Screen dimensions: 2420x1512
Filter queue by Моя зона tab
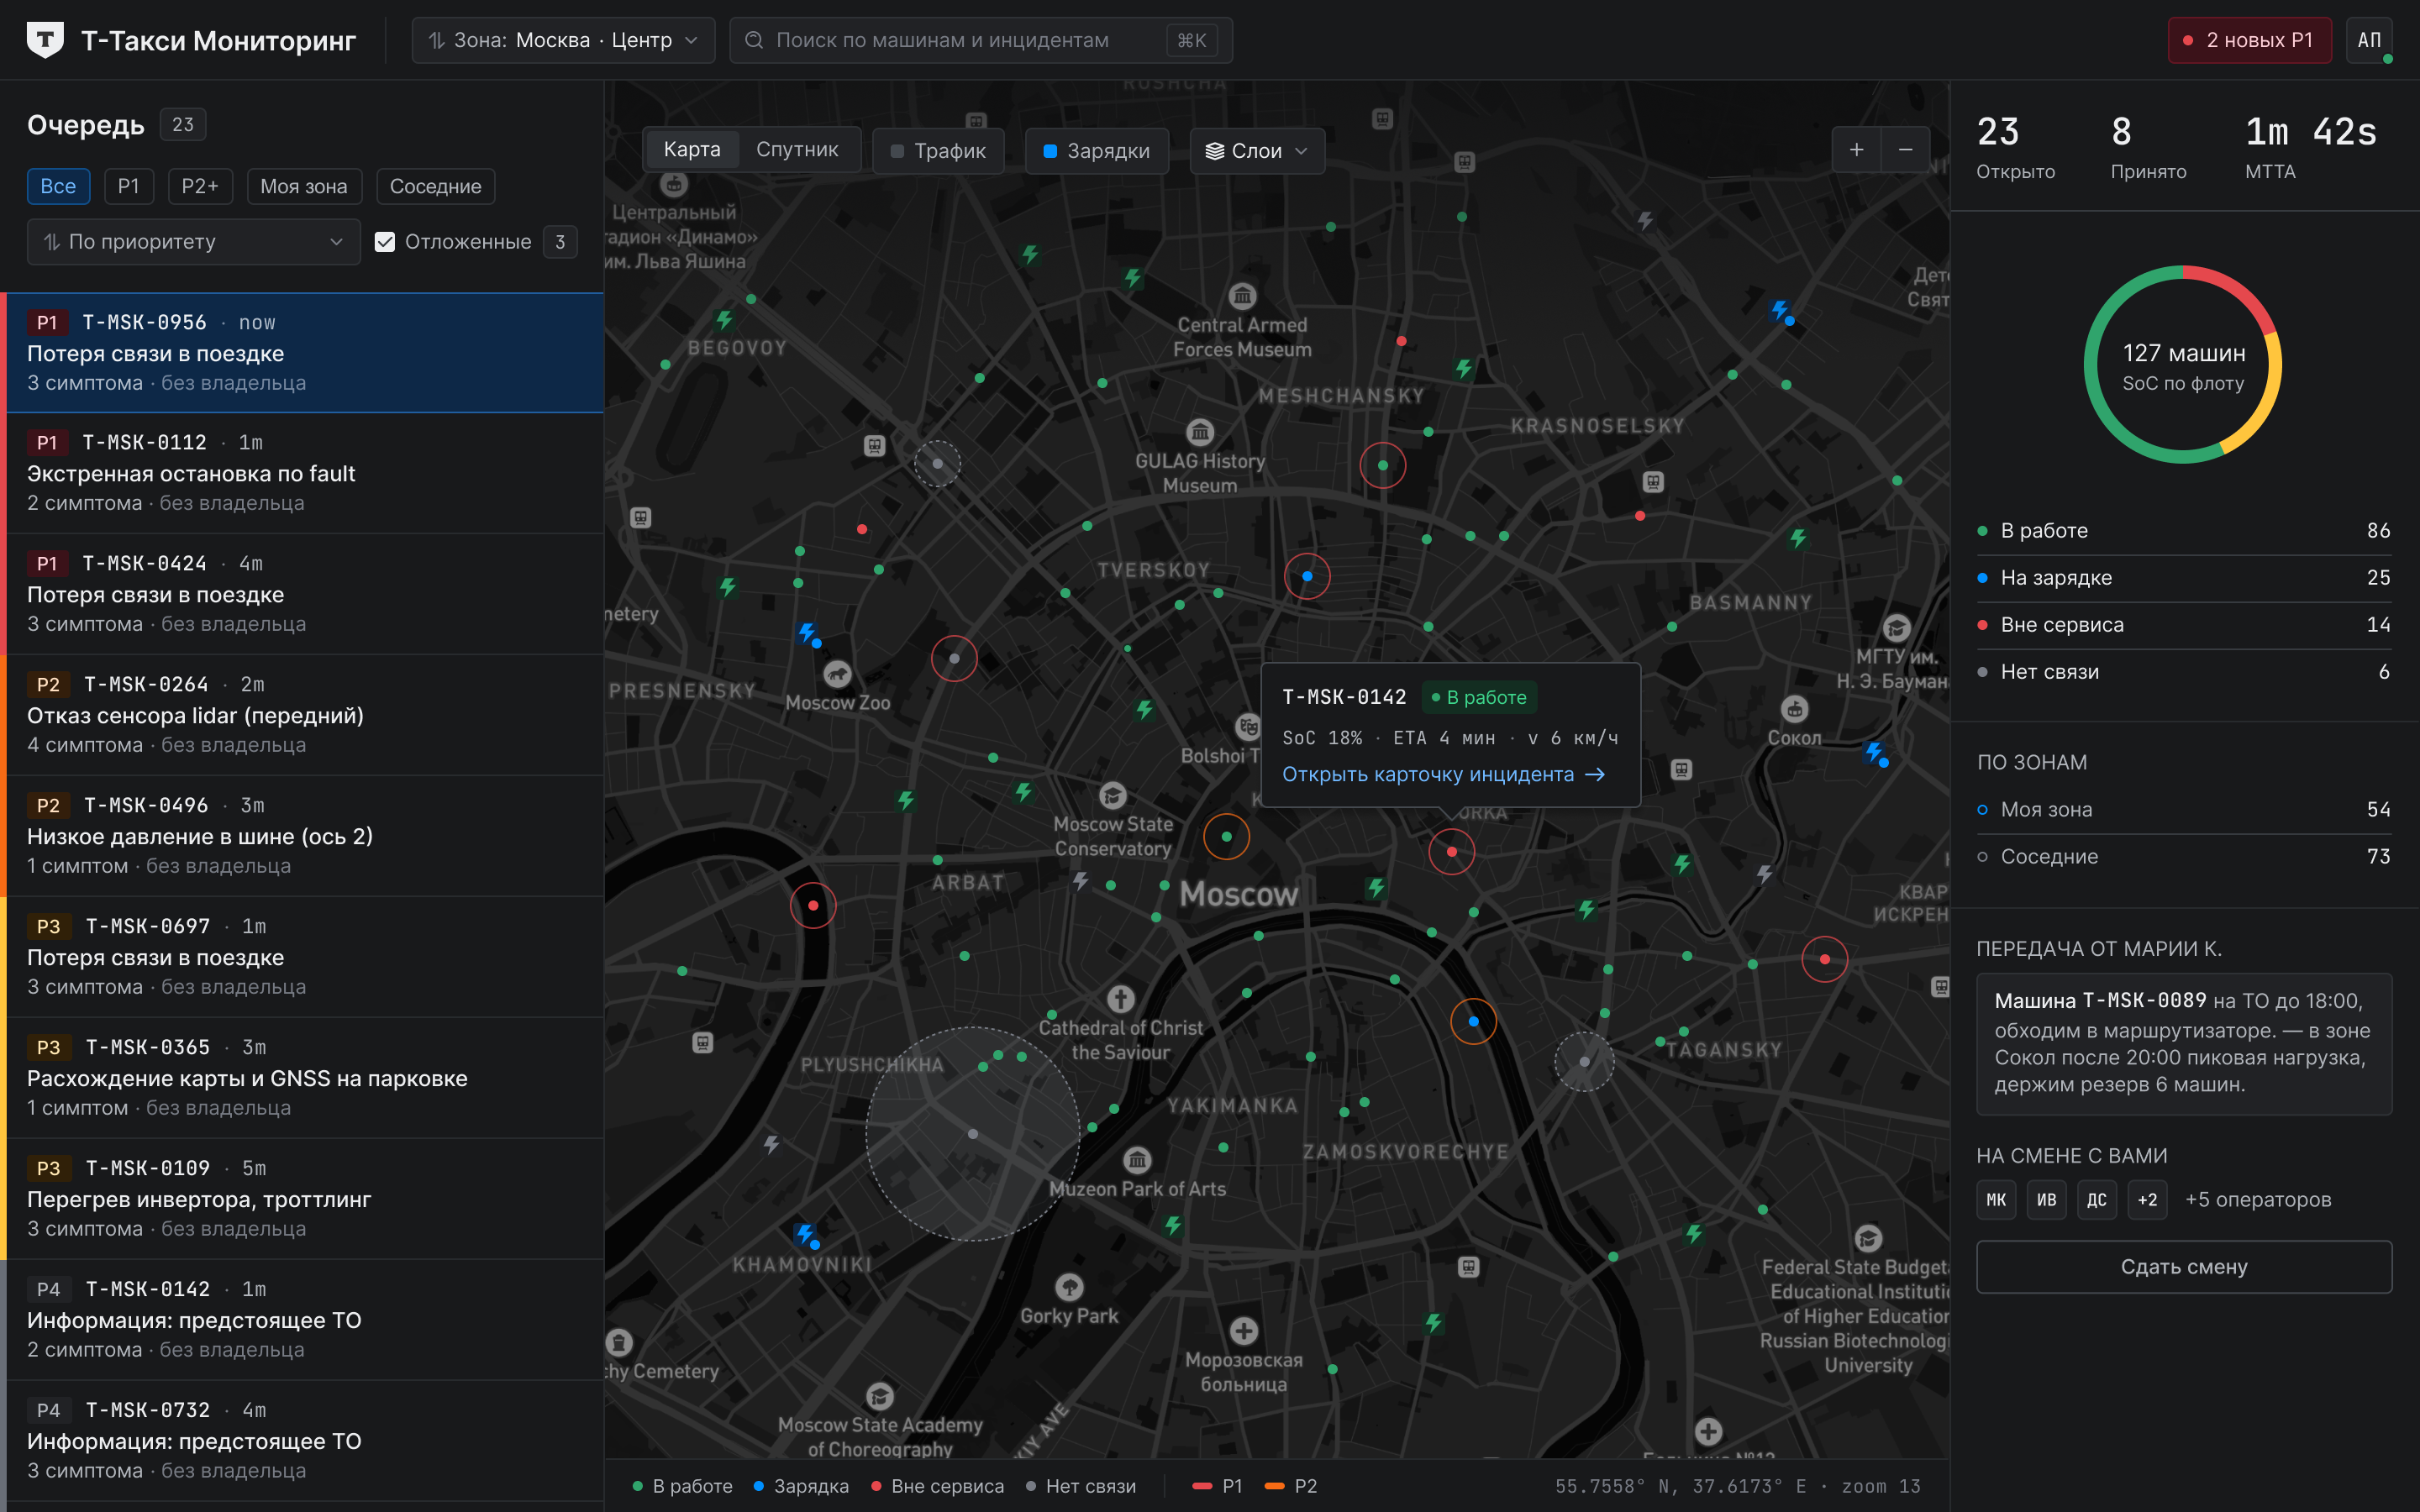pyautogui.click(x=303, y=186)
